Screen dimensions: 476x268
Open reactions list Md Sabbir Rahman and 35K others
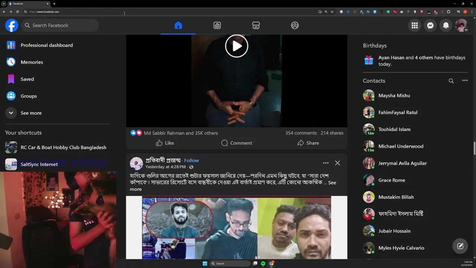click(x=181, y=133)
